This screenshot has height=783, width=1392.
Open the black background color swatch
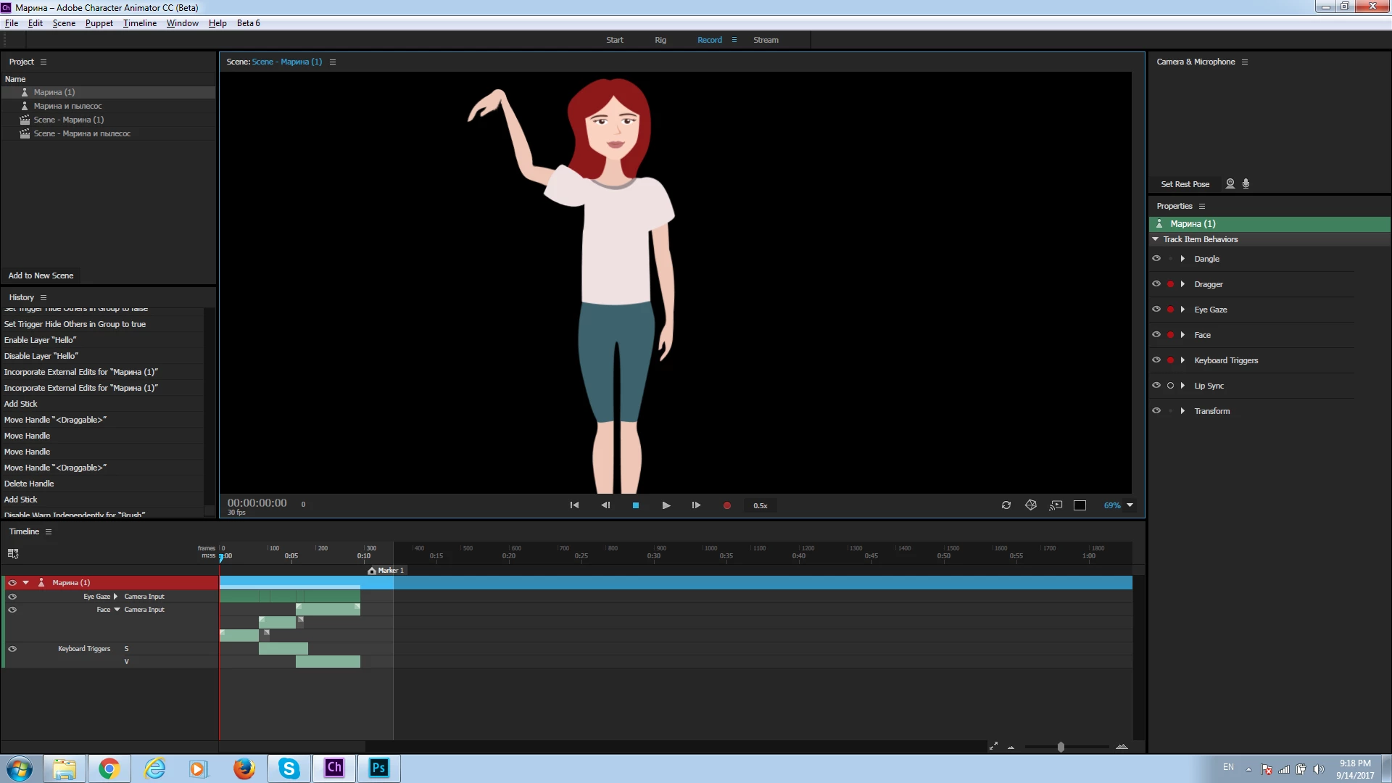pos(1080,505)
